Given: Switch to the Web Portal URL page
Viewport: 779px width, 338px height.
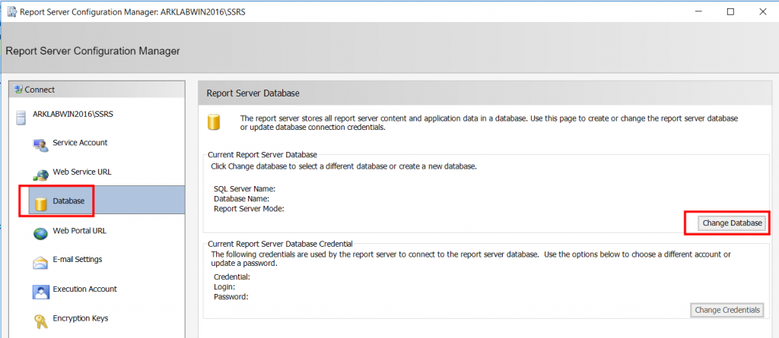Looking at the screenshot, I should (x=79, y=231).
